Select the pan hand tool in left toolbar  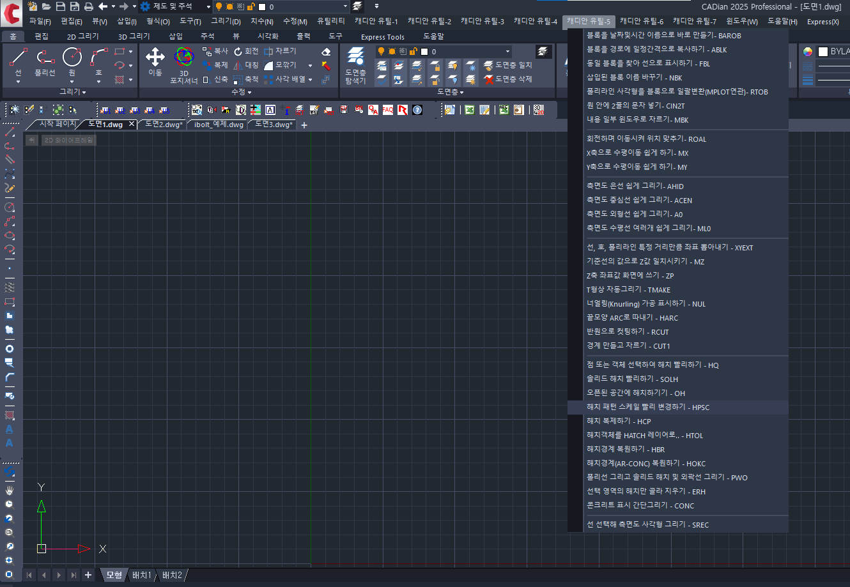10,491
